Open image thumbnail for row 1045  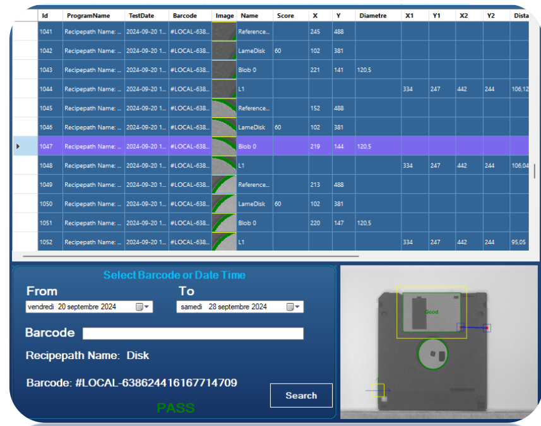(x=224, y=108)
